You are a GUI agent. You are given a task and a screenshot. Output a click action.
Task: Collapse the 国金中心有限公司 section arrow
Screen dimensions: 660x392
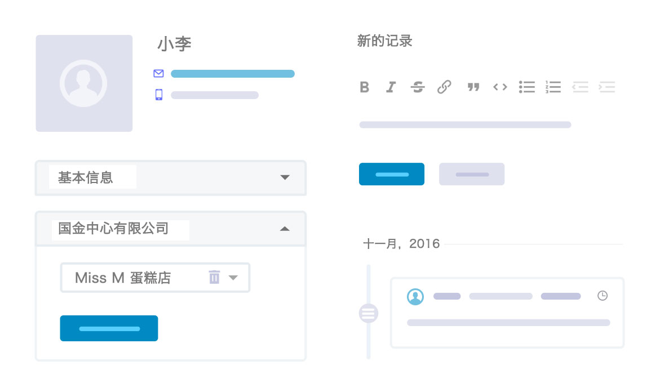coord(285,229)
